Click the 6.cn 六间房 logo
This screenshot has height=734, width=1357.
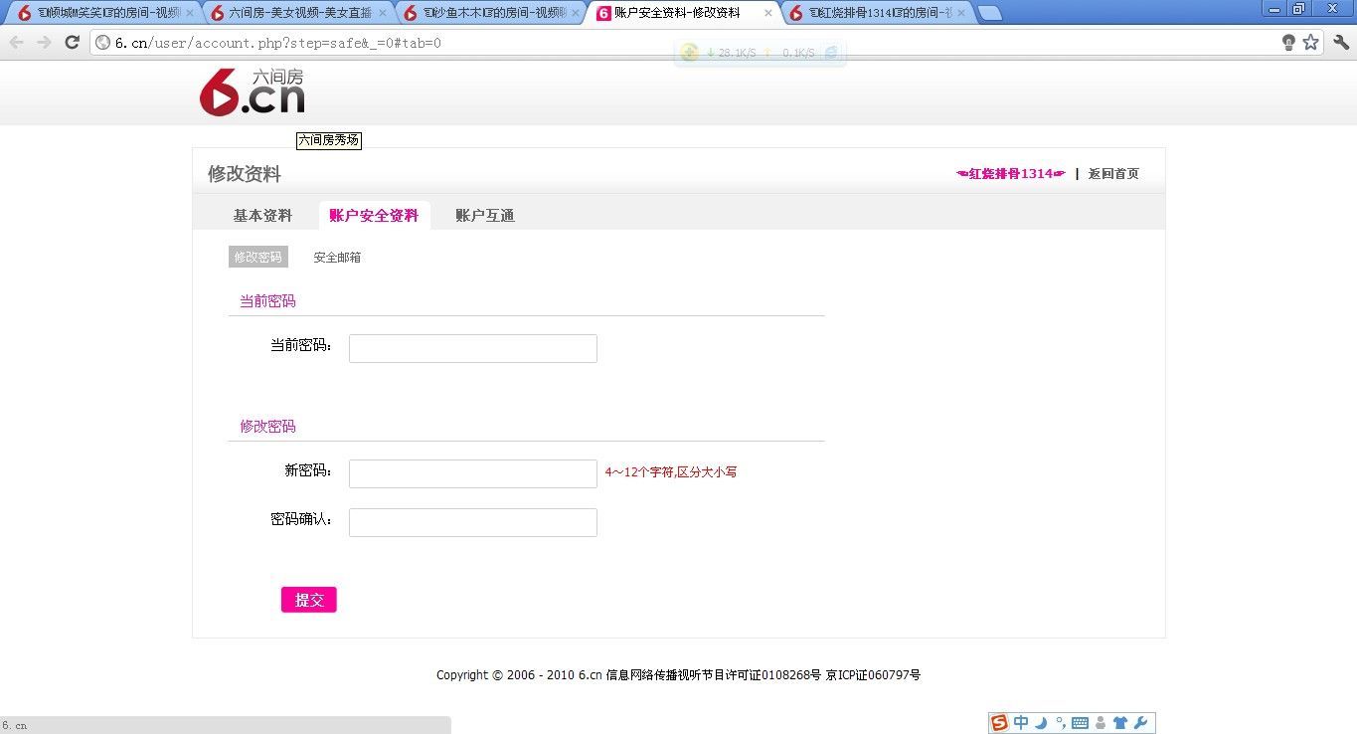(x=252, y=92)
